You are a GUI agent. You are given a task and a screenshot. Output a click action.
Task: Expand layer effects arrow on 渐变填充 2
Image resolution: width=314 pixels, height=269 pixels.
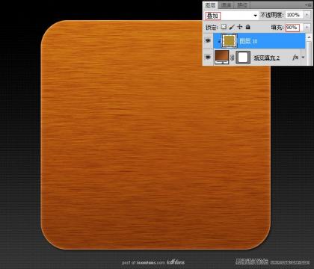coord(303,58)
